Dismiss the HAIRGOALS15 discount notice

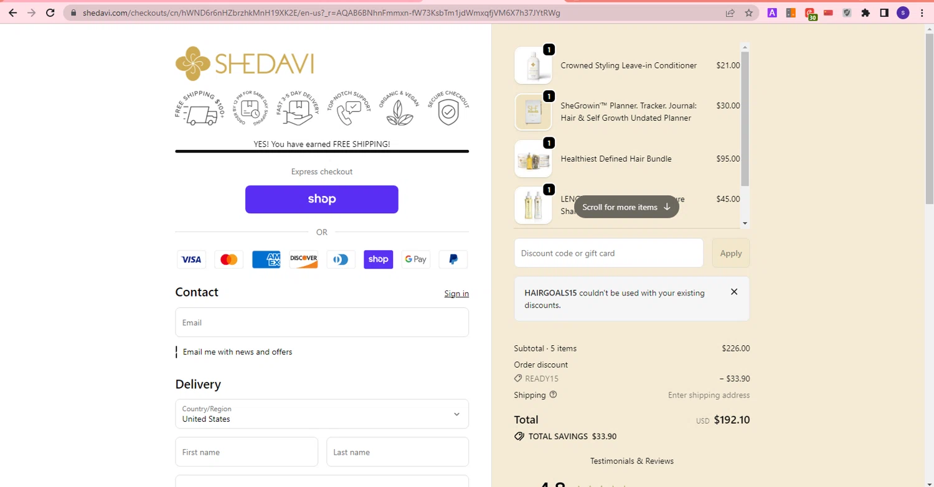734,292
